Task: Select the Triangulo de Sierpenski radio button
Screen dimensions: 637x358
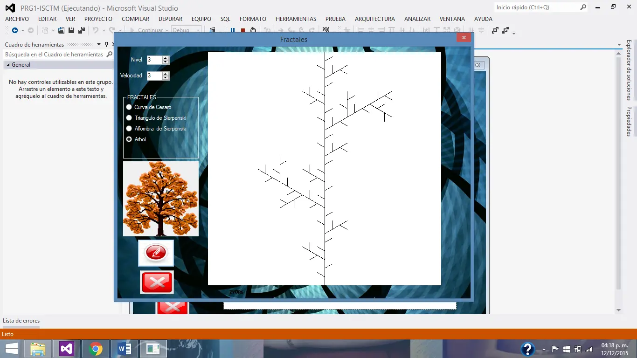Action: point(129,118)
